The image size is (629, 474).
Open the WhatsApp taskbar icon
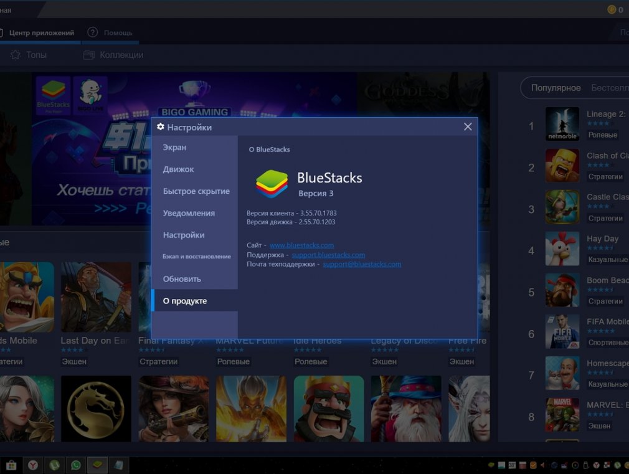pos(76,465)
